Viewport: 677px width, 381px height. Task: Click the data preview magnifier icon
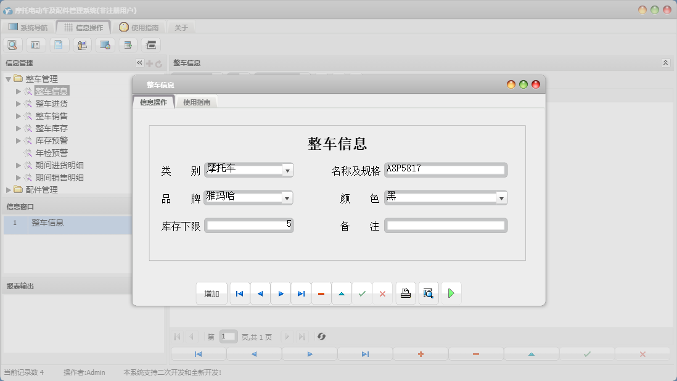(x=429, y=293)
